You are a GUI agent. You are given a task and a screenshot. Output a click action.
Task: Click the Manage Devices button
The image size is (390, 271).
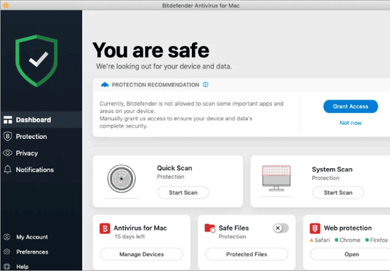pyautogui.click(x=141, y=254)
